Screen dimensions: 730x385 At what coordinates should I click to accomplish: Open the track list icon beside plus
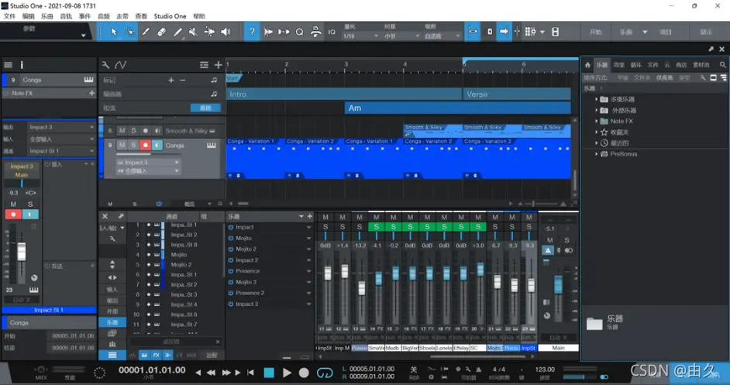[x=204, y=65]
